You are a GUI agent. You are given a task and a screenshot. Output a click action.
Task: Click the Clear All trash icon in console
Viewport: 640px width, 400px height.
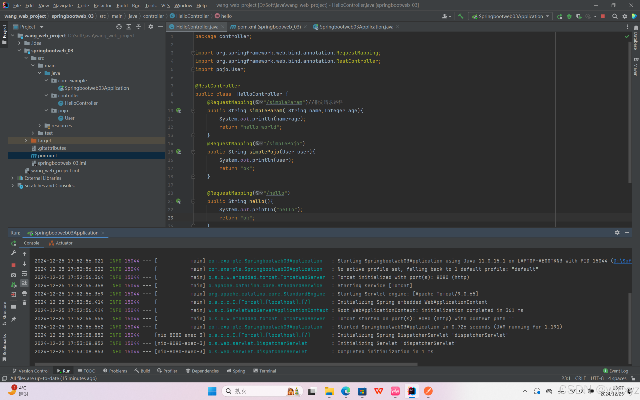click(x=24, y=303)
